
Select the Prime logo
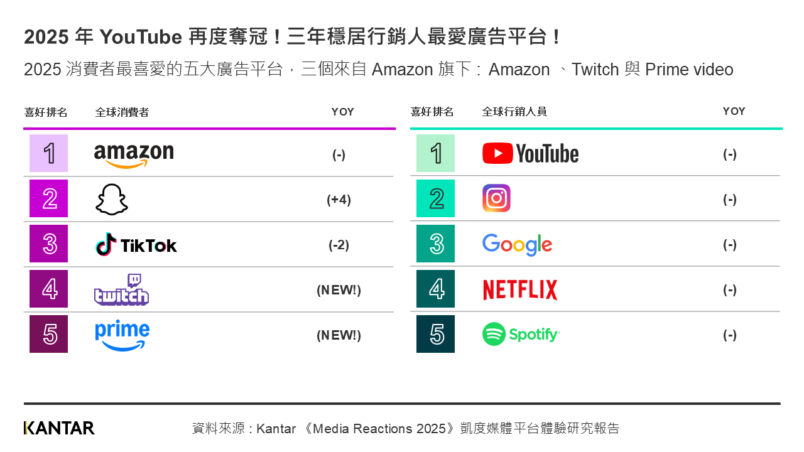tap(122, 335)
